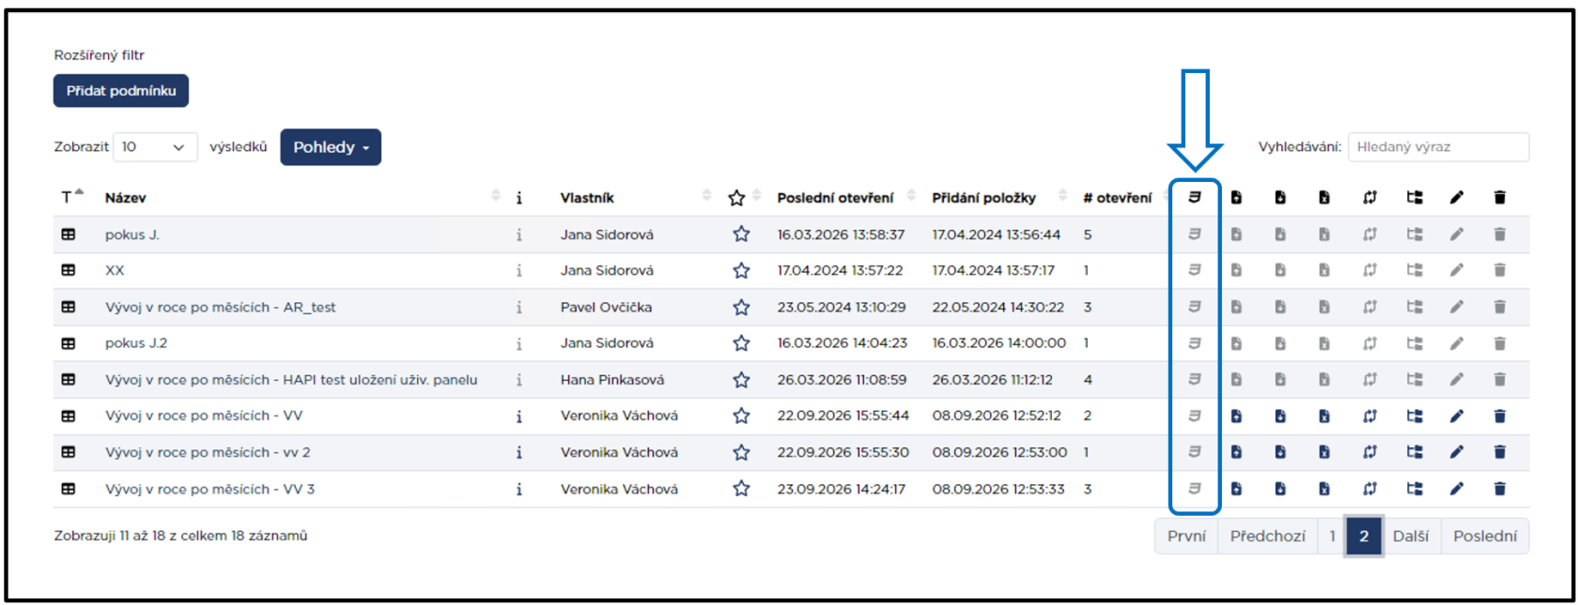Click the CSS-style icon for 'Vývoj v roce po měsících - VV 3'
Viewport: 1578px width, 605px height.
click(1194, 489)
